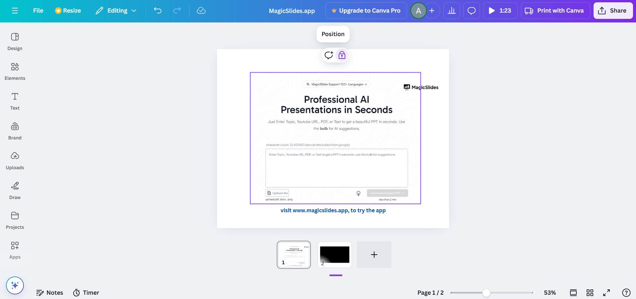This screenshot has width=636, height=299.
Task: Undo the last action
Action: (158, 11)
